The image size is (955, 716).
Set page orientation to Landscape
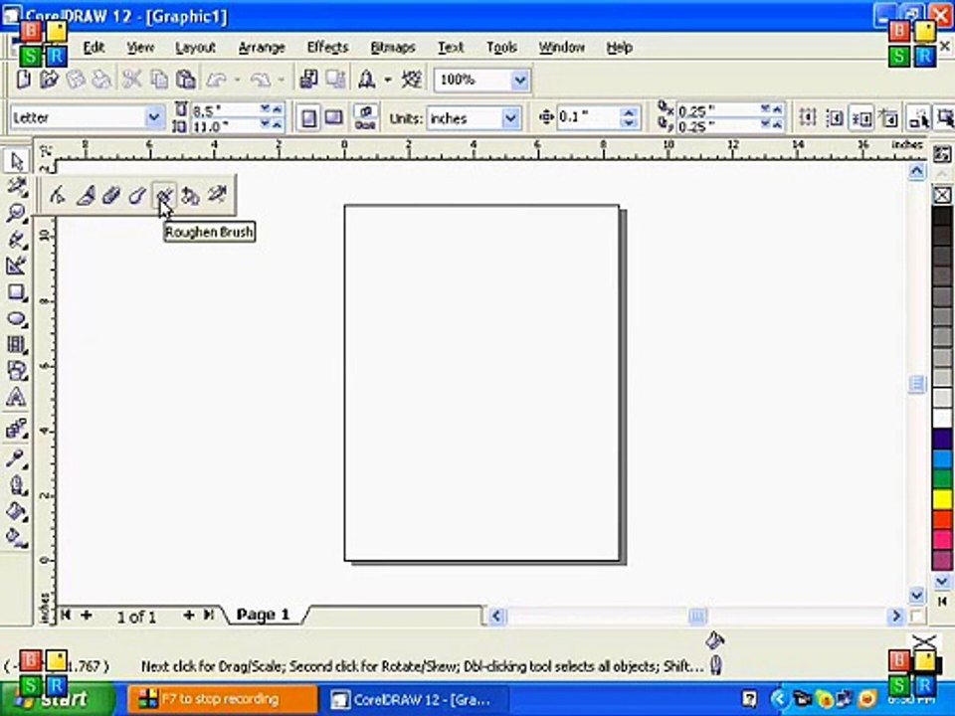click(333, 117)
